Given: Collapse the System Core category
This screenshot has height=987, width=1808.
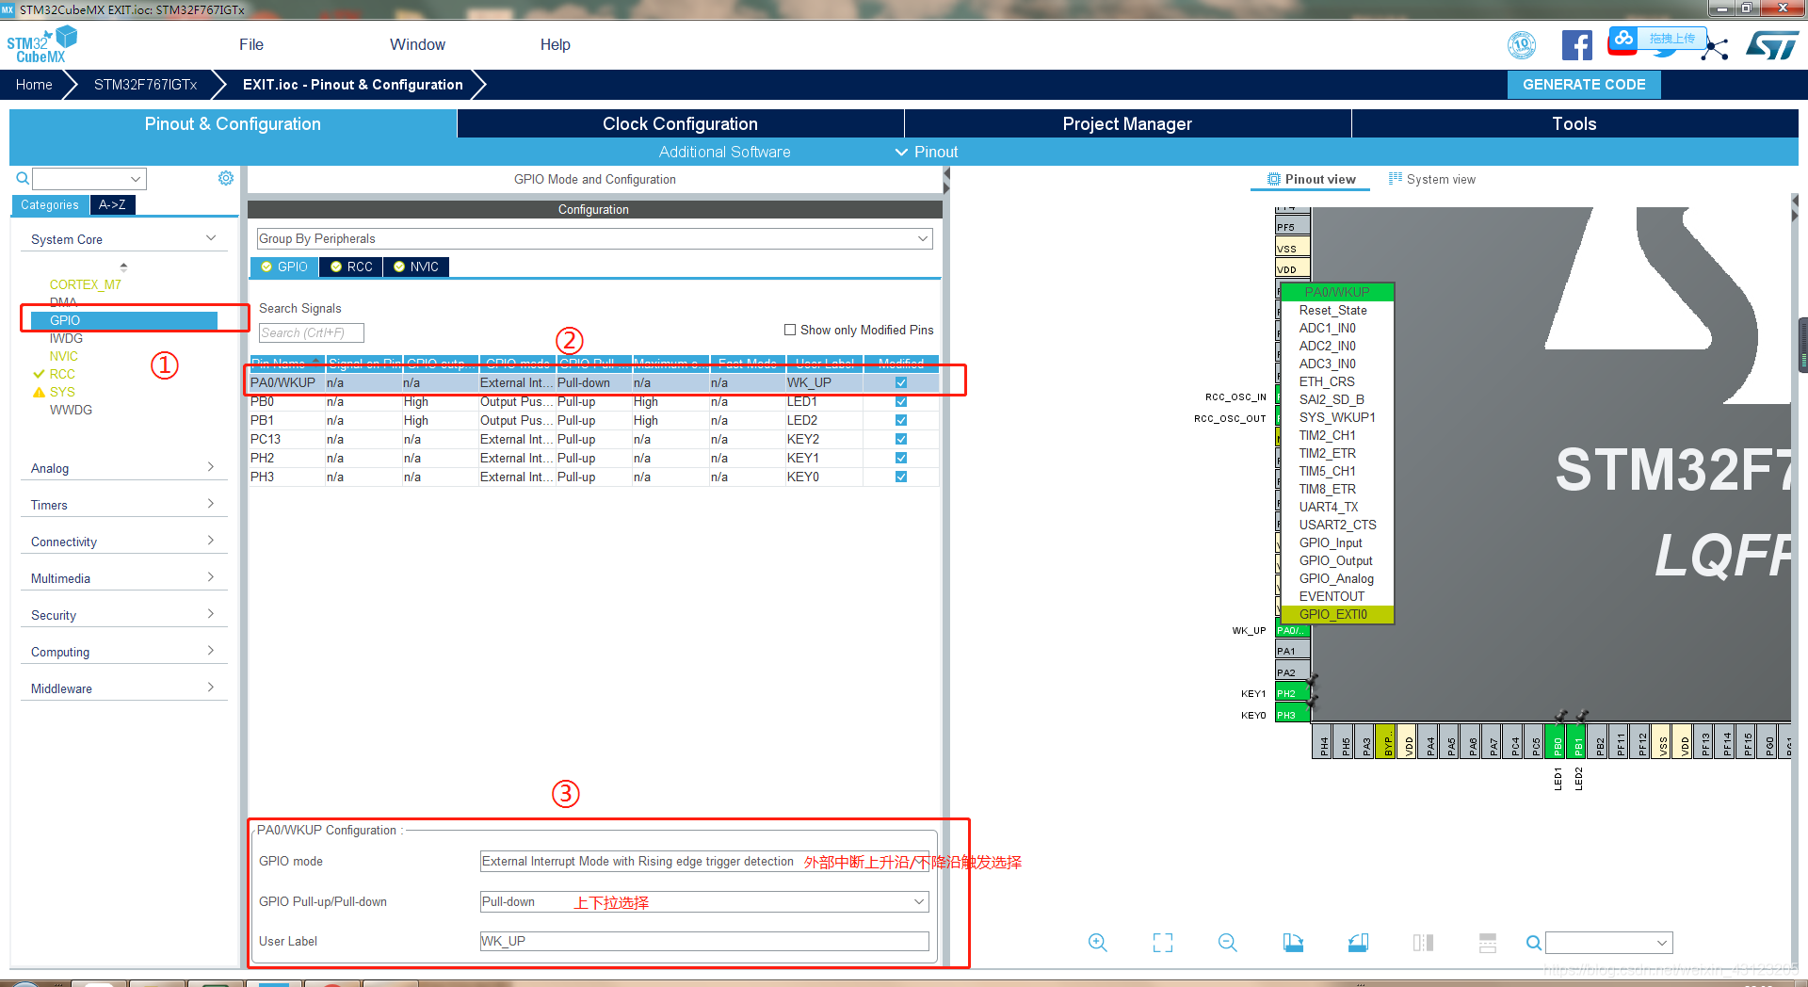Looking at the screenshot, I should pos(123,239).
